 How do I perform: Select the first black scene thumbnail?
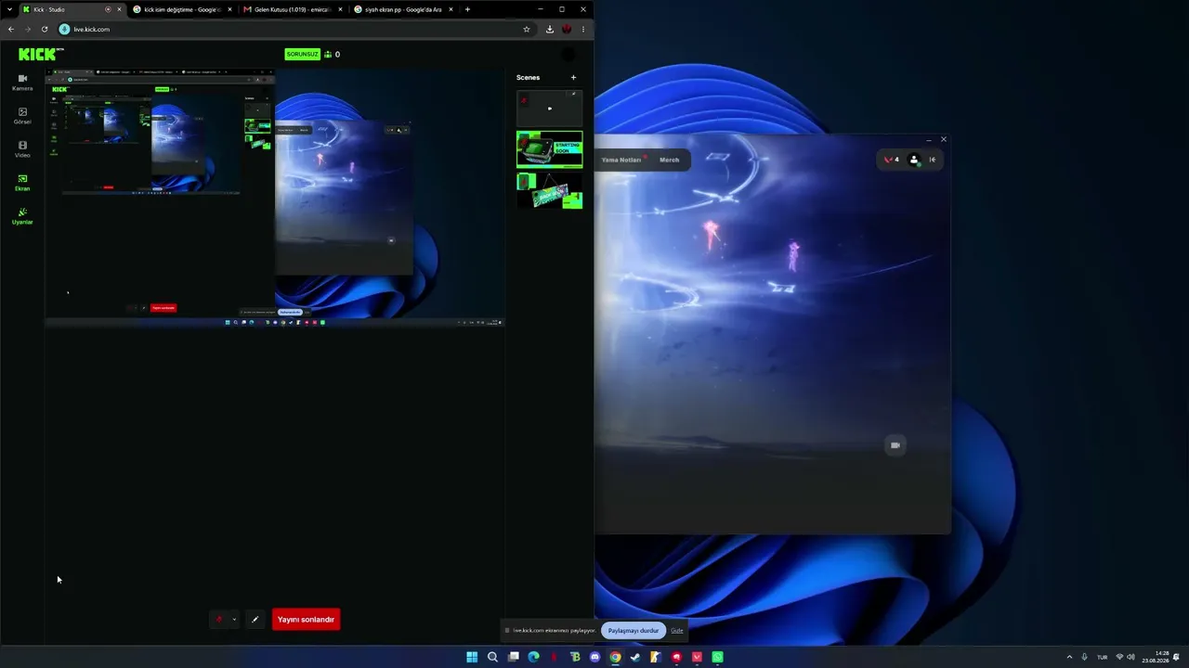tap(550, 109)
